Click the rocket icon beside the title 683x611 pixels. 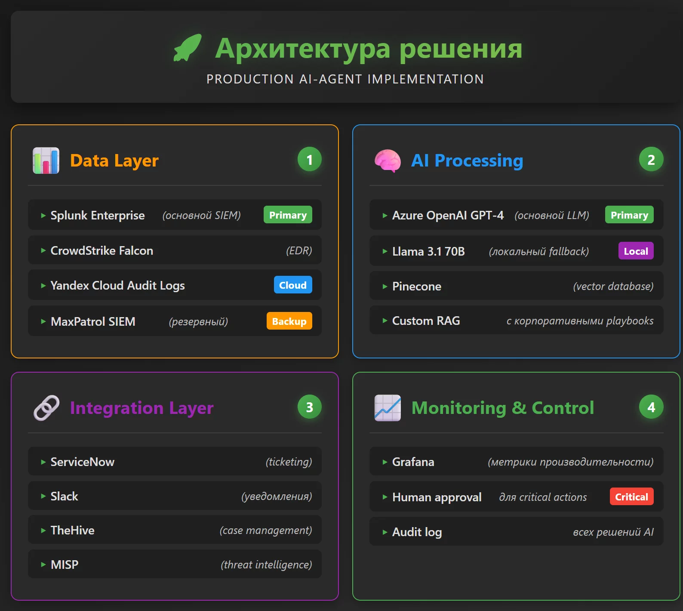pos(187,47)
